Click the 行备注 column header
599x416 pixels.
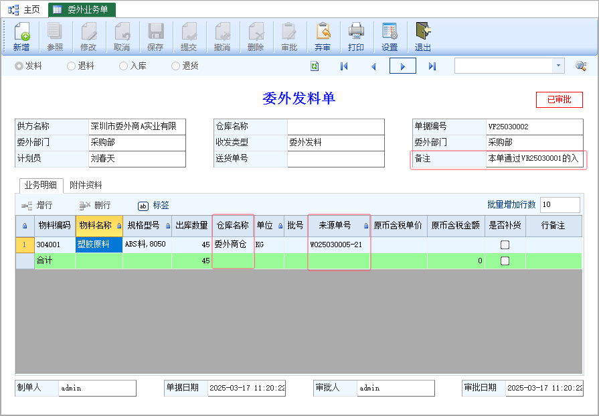pyautogui.click(x=553, y=226)
